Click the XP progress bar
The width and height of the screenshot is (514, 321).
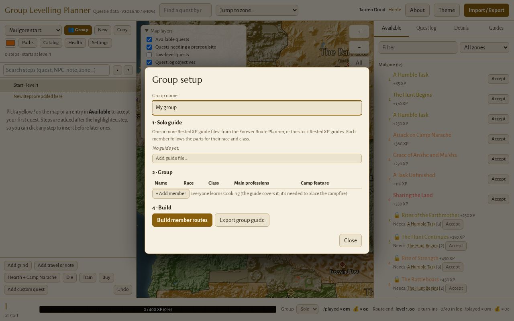point(158,309)
